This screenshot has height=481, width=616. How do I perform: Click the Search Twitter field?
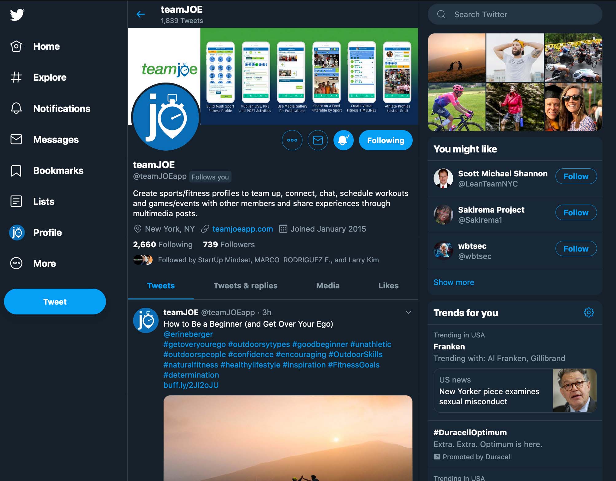(x=515, y=14)
